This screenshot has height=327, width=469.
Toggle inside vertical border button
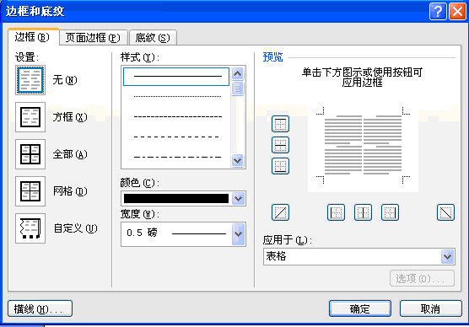tap(363, 212)
